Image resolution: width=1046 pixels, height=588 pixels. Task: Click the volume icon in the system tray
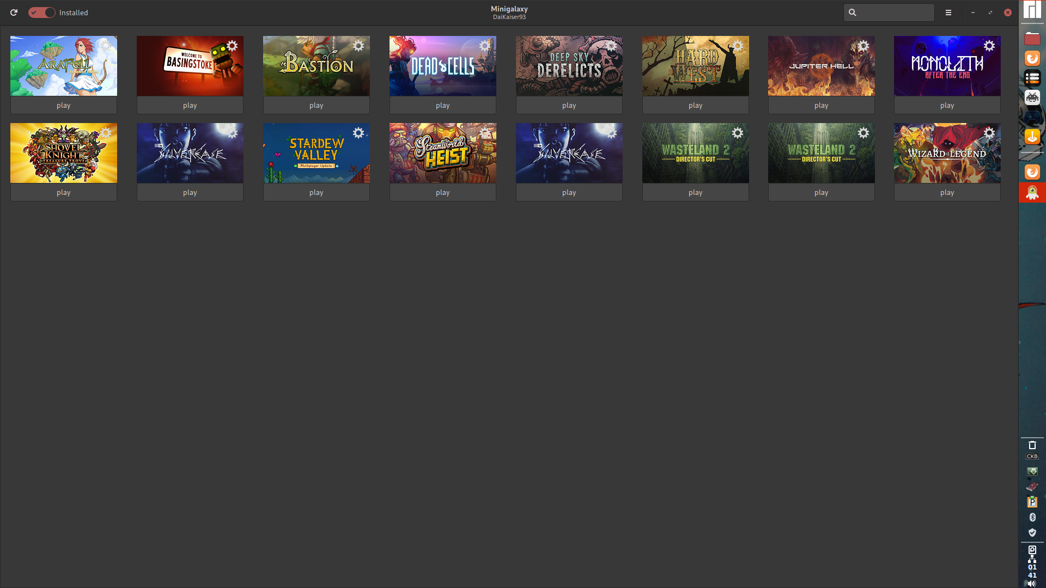point(1031,584)
